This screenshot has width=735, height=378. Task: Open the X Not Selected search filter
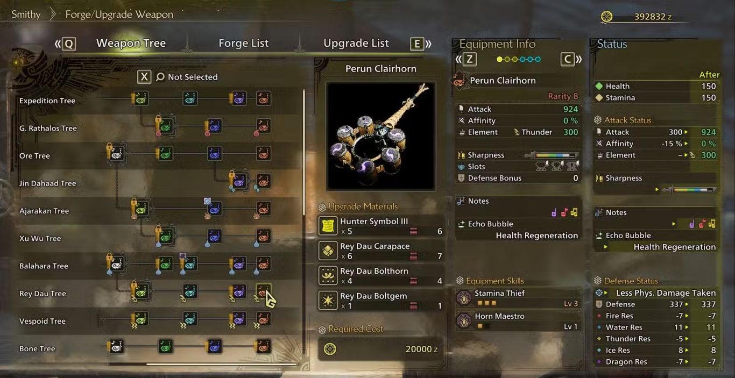pyautogui.click(x=178, y=77)
